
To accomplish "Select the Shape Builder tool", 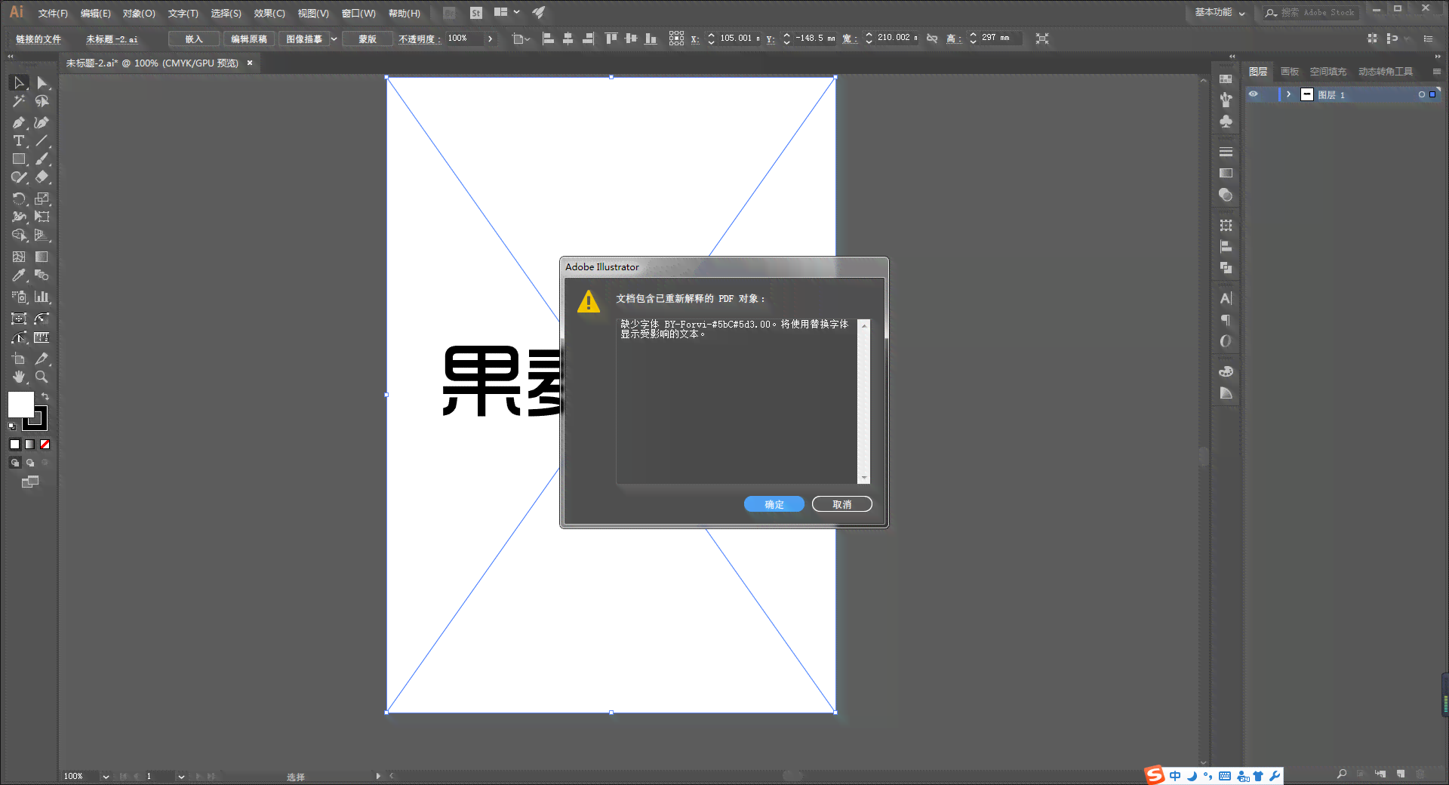I will tap(19, 235).
